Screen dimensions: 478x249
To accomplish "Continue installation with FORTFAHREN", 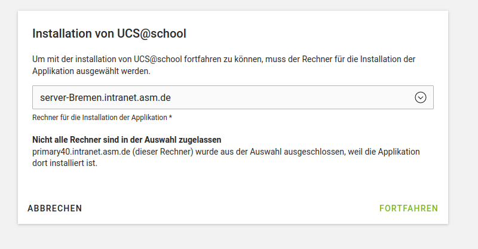I will (409, 208).
